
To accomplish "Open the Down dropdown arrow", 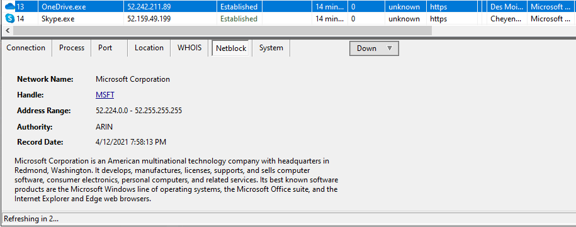I will (x=390, y=48).
